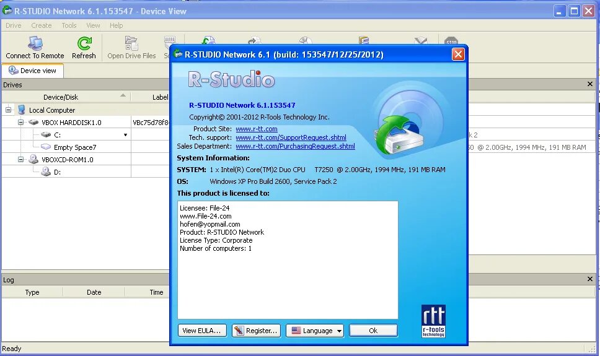
Task: Click the Open Drive Files toolbar icon
Action: click(x=131, y=43)
